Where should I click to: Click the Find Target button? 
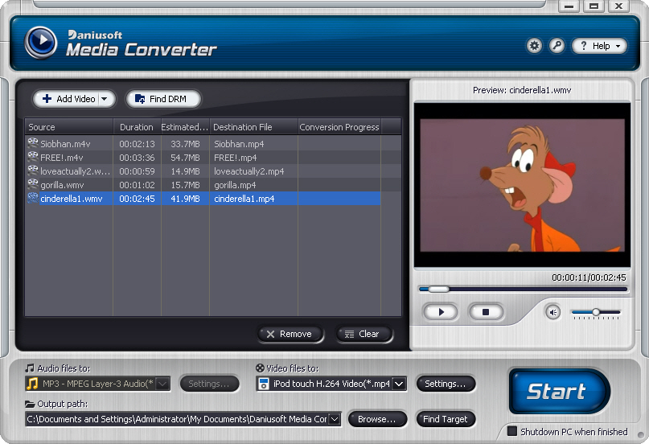(x=446, y=419)
